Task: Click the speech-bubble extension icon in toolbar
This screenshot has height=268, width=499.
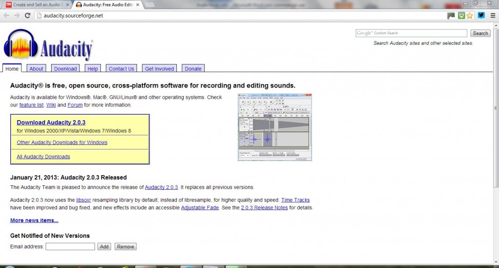Action: tap(451, 16)
